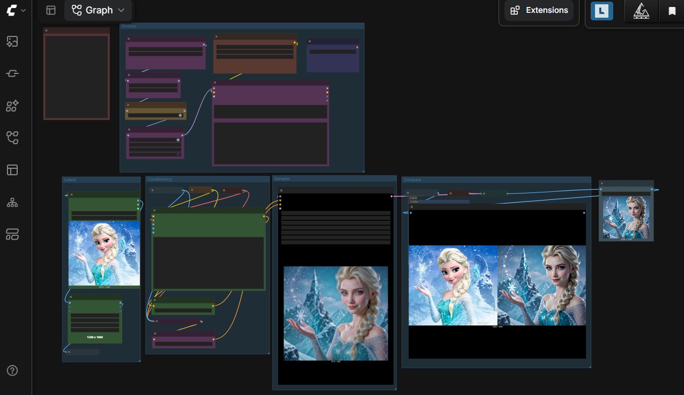The height and width of the screenshot is (395, 684).
Task: Click the generated preview image in Sampler
Action: click(336, 313)
